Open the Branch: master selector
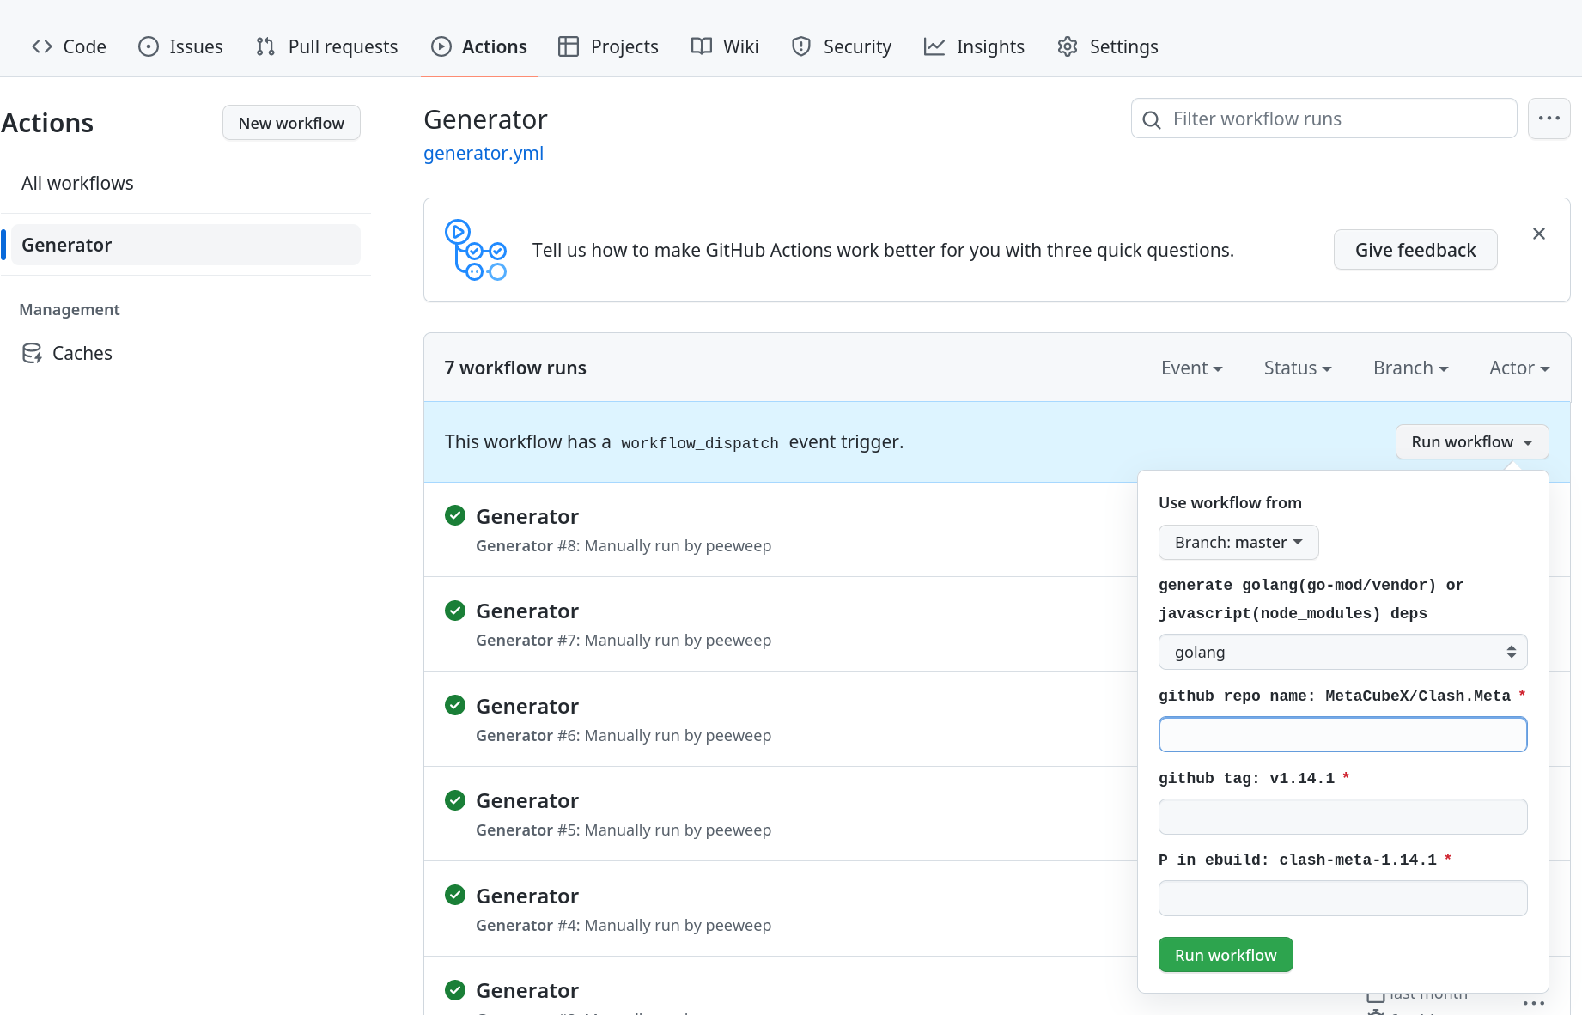The image size is (1582, 1015). [x=1238, y=542]
